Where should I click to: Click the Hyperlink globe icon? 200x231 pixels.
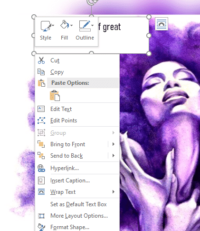[41, 168]
